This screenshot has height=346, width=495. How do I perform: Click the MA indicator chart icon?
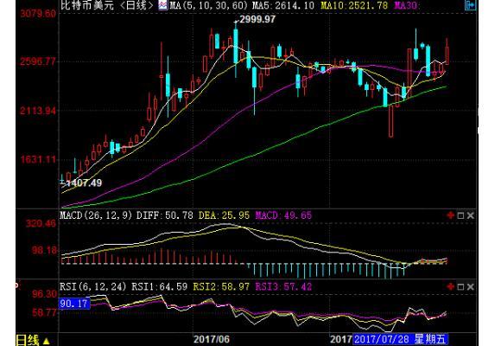point(163,4)
